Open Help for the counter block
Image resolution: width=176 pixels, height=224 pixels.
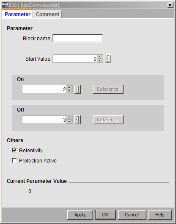[x=160, y=215]
